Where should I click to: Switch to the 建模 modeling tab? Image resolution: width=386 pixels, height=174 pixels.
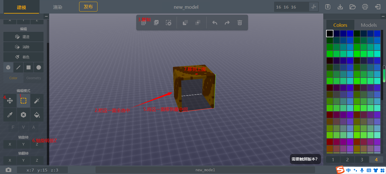(21, 7)
